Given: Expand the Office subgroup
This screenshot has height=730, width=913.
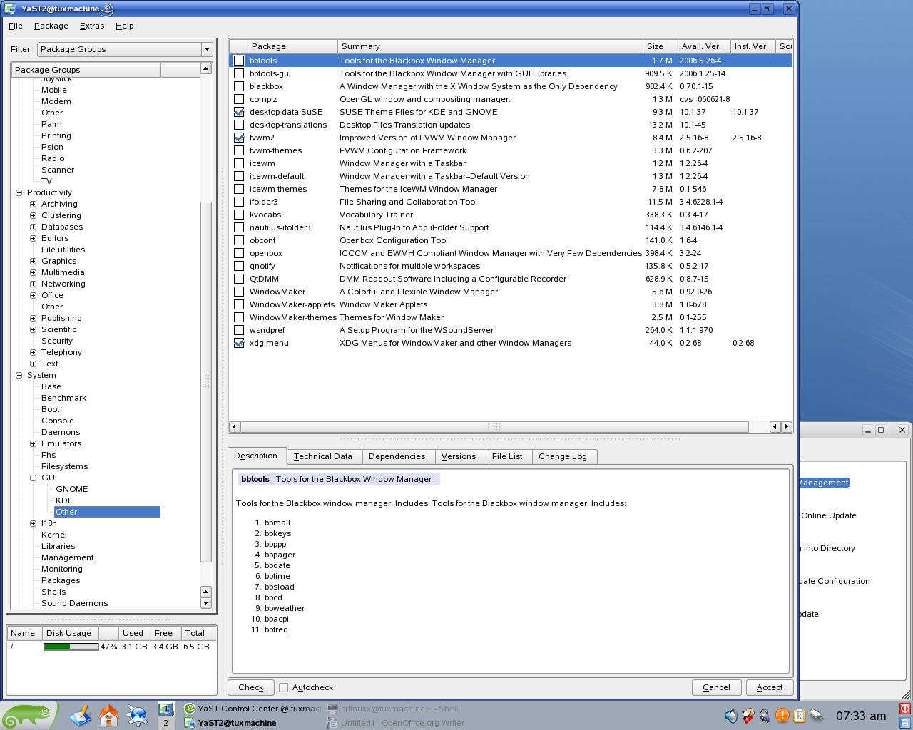Looking at the screenshot, I should point(34,295).
